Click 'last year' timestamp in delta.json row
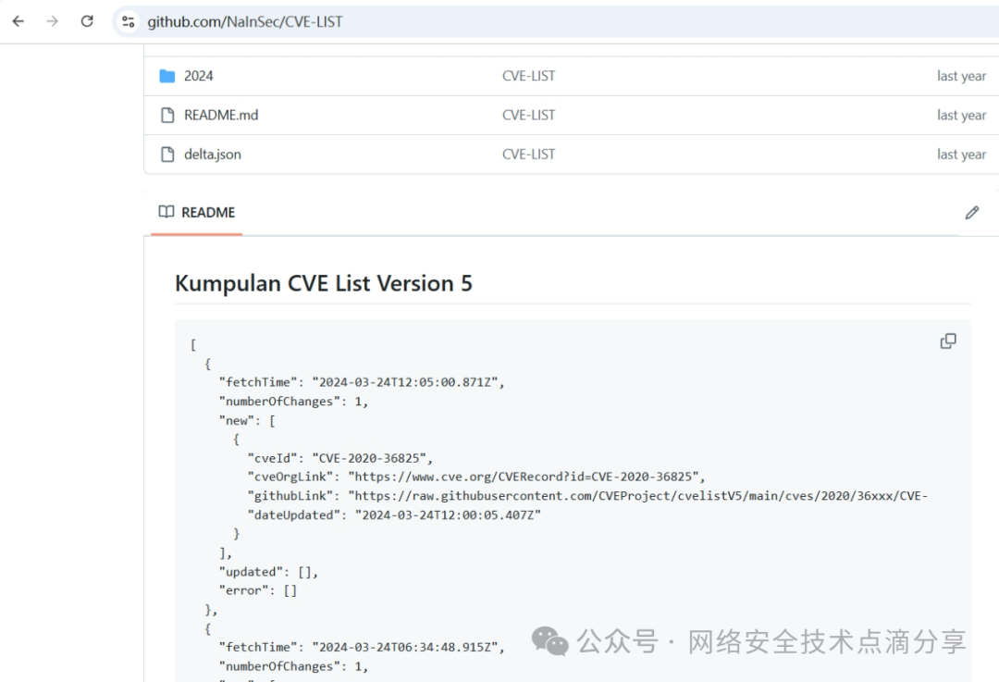This screenshot has height=682, width=999. click(961, 155)
